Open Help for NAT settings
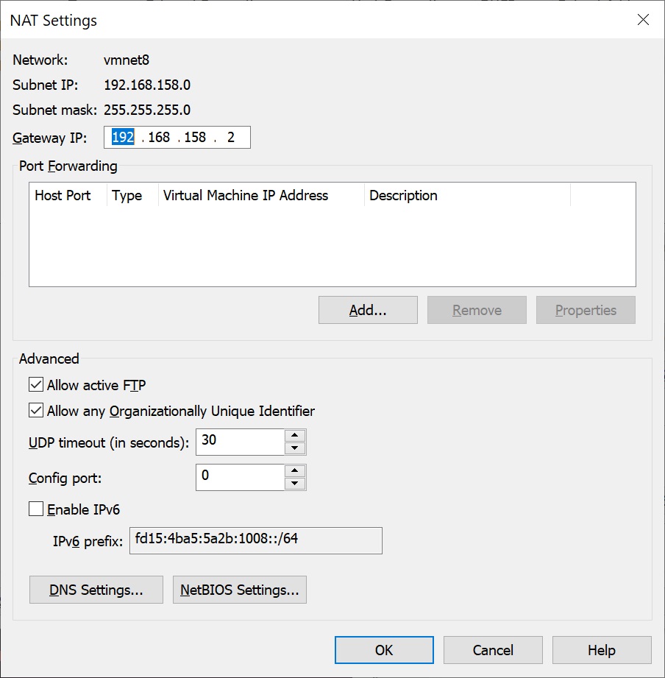 pyautogui.click(x=602, y=650)
